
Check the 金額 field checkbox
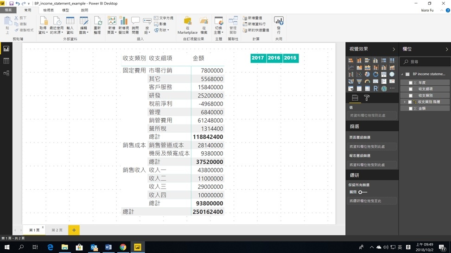[x=411, y=109]
